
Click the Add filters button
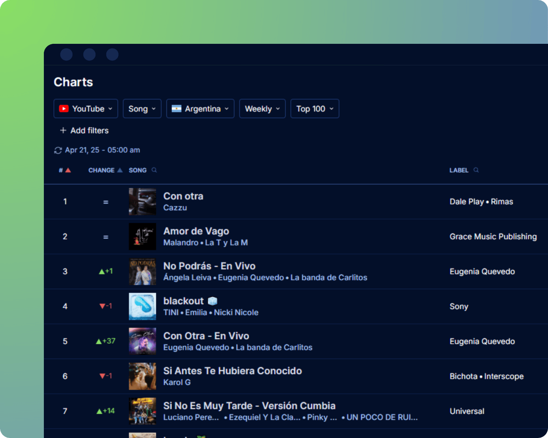pos(84,130)
